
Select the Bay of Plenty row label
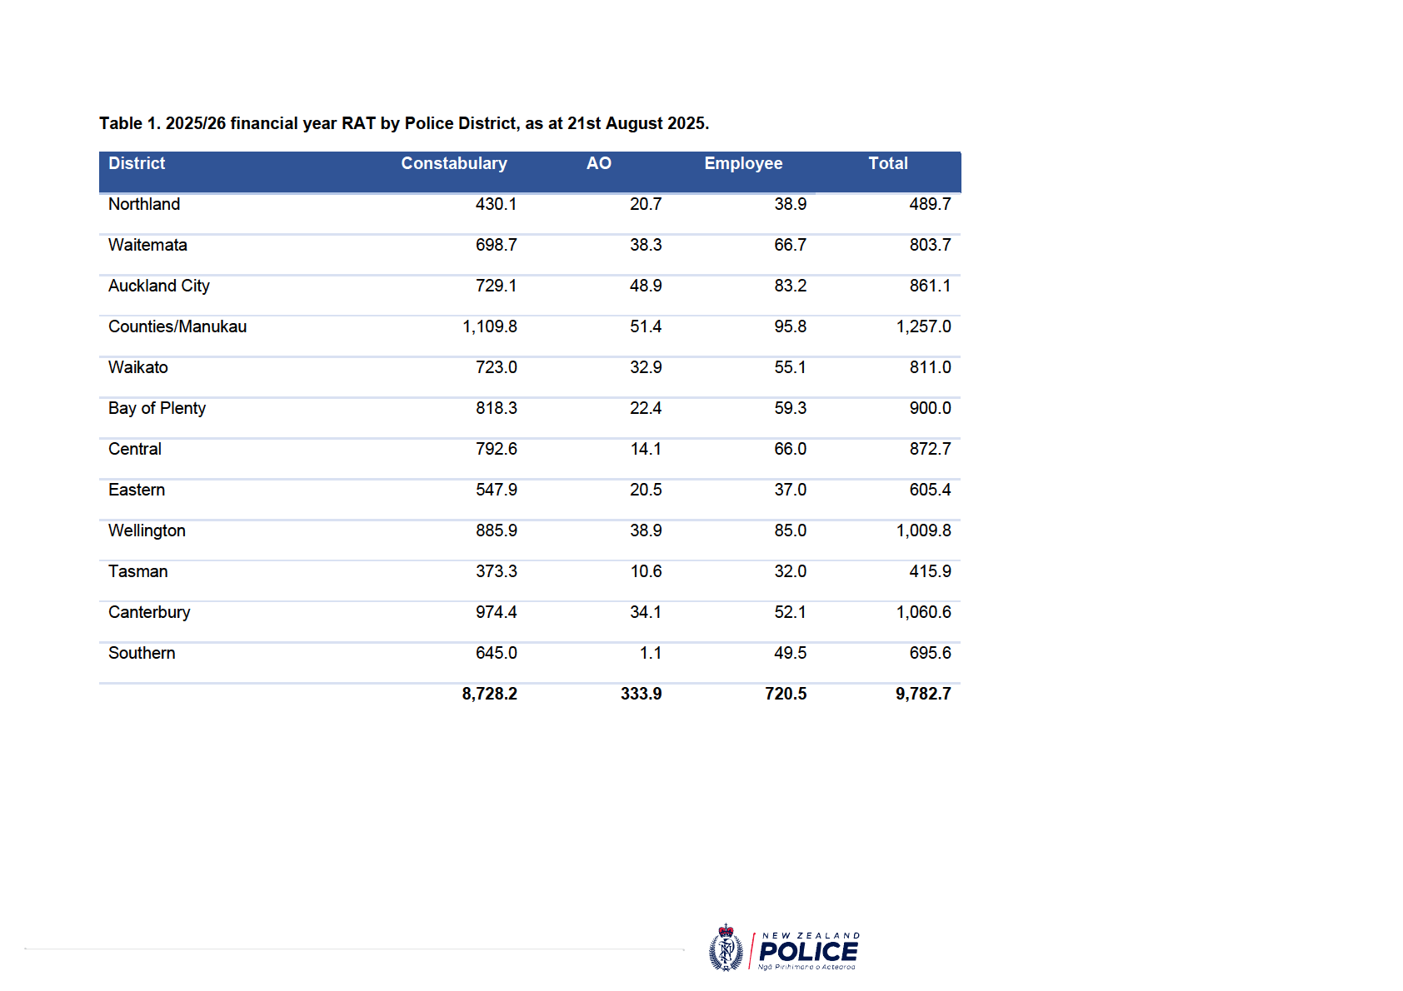[x=157, y=408]
